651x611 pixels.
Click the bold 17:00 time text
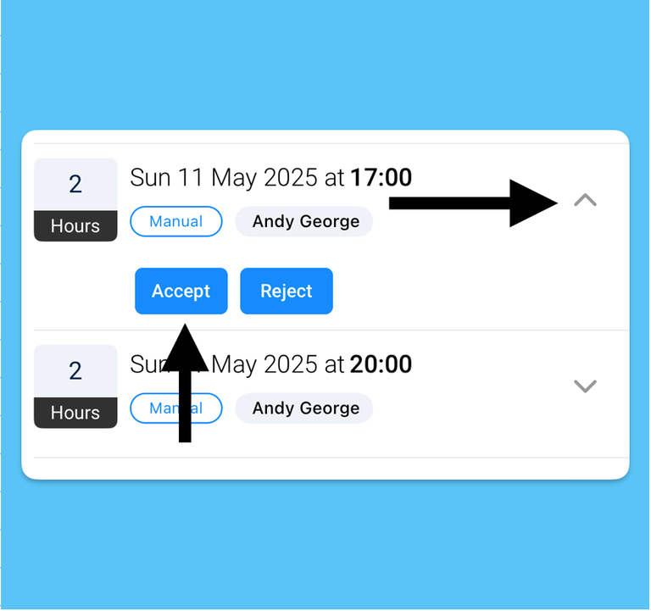(x=381, y=178)
